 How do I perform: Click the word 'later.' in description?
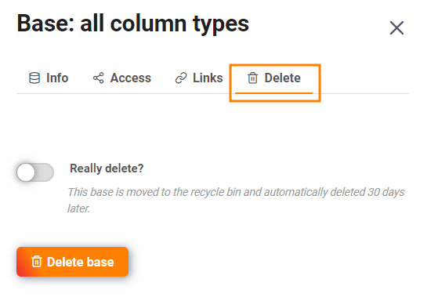(x=78, y=208)
